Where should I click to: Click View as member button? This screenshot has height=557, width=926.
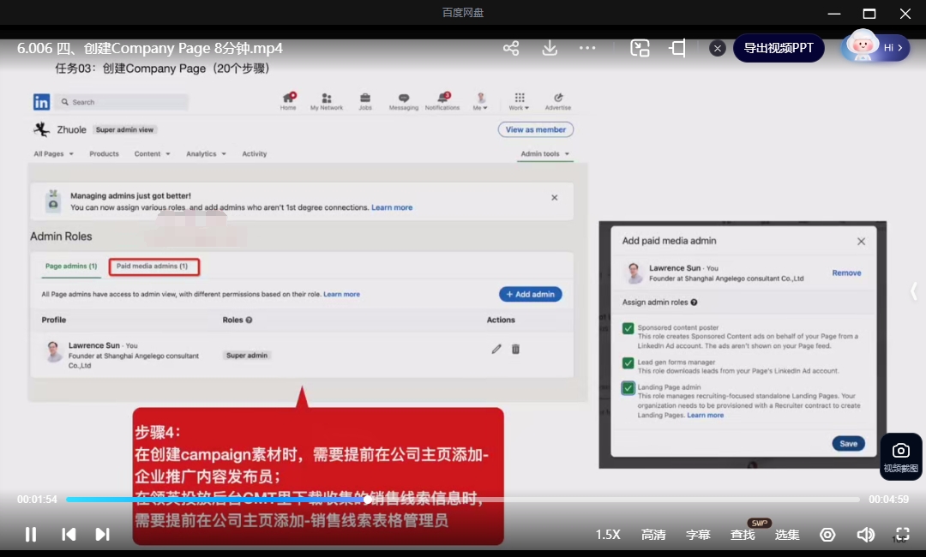coord(536,129)
